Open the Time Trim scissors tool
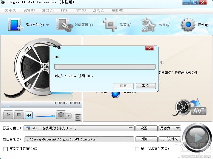Image resolution: width=213 pixels, height=159 pixels. pos(64,25)
